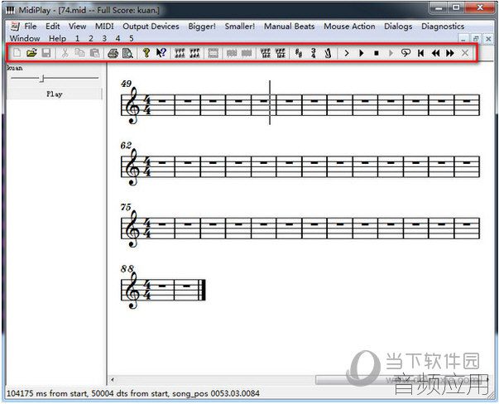Click the clef symbol toolbar icon

coord(328,53)
